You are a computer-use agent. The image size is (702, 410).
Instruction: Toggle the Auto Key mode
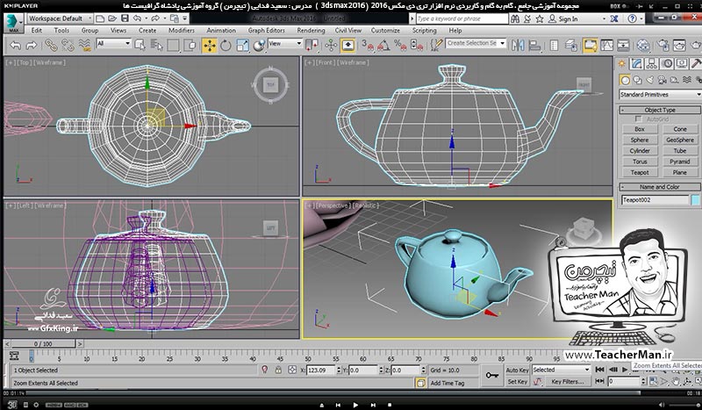517,370
